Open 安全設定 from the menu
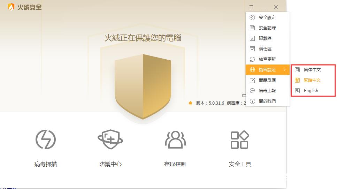337x189 pixels. [x=268, y=17]
